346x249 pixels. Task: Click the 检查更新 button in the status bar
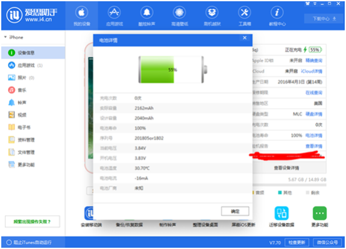click(x=297, y=242)
